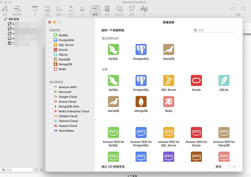The image size is (251, 177).
Task: Check the Oracle Cloud vendor filter
Action: coord(51,102)
